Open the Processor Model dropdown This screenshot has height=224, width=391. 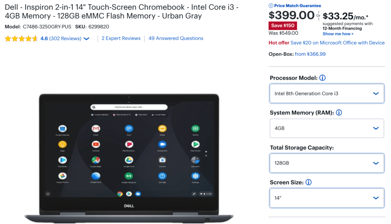tap(327, 94)
